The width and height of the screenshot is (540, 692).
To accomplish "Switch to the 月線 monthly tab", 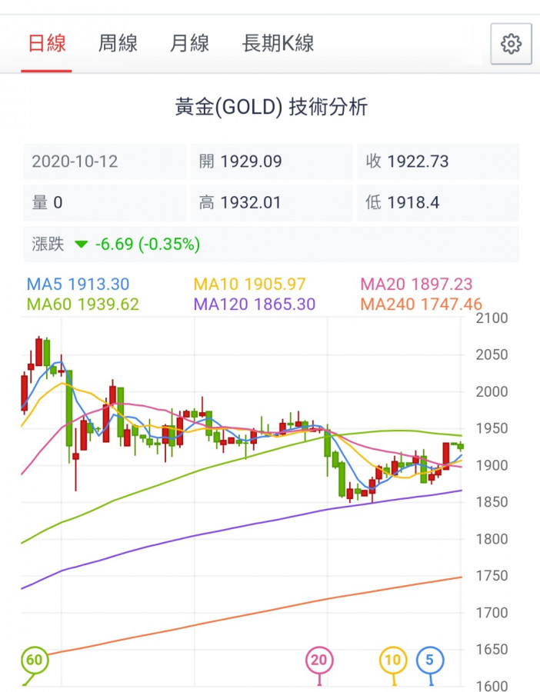I will click(189, 43).
